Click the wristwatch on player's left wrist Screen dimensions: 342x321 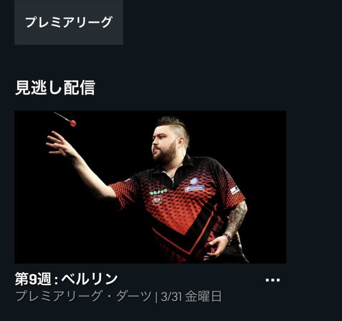pyautogui.click(x=228, y=238)
